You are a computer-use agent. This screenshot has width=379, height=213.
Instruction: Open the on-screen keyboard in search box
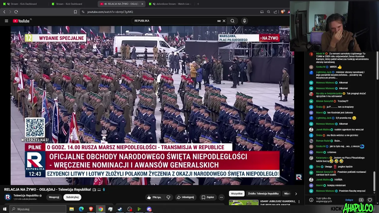click(219, 21)
